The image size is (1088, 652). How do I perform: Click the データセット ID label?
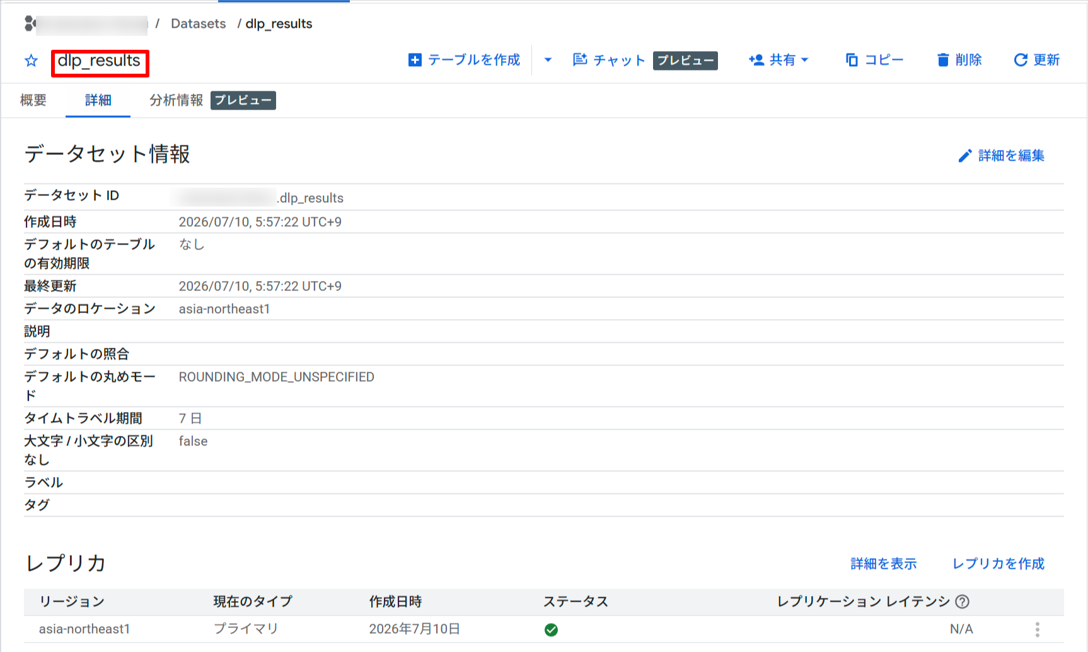[x=71, y=195]
